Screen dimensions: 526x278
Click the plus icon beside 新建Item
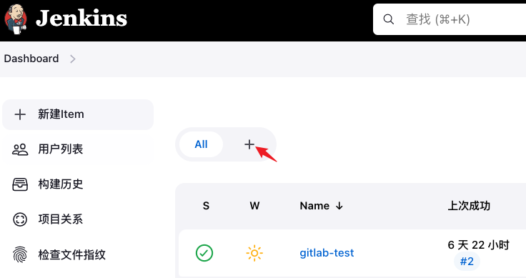point(20,114)
